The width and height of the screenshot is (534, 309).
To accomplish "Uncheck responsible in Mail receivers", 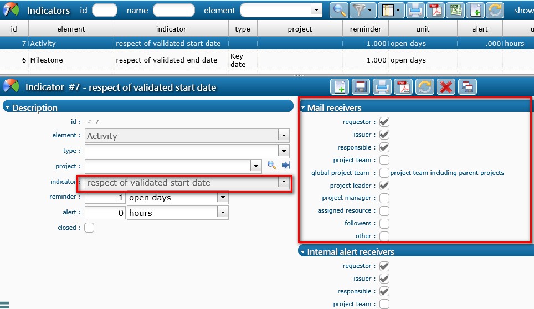I will (x=384, y=147).
